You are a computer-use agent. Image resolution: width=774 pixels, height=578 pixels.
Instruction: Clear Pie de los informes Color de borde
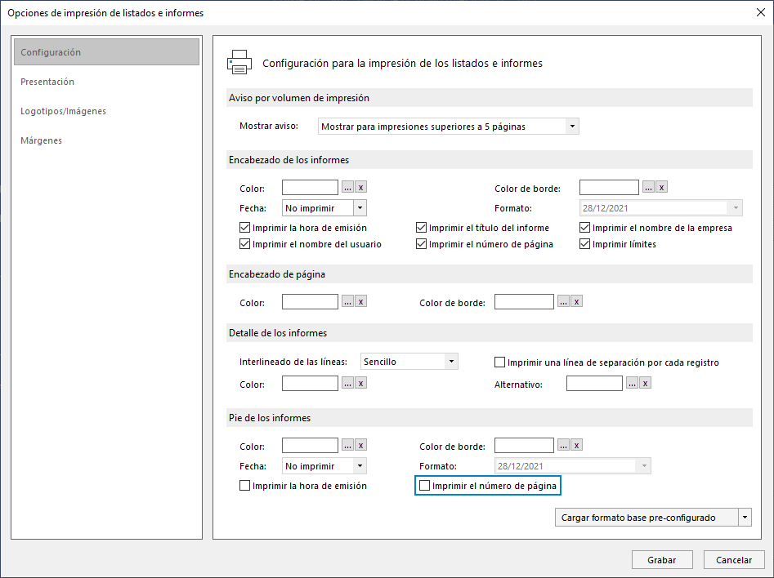(x=576, y=445)
